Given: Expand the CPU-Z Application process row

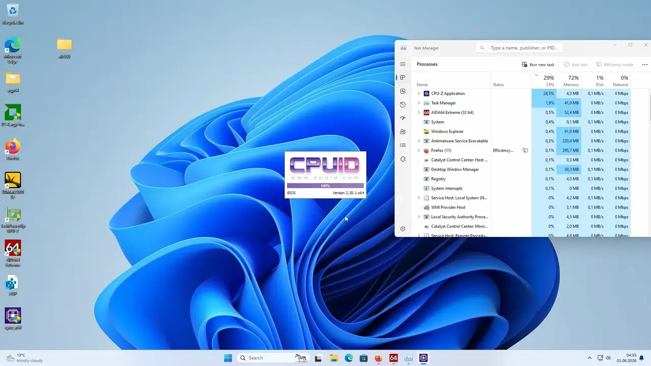Looking at the screenshot, I should [419, 94].
